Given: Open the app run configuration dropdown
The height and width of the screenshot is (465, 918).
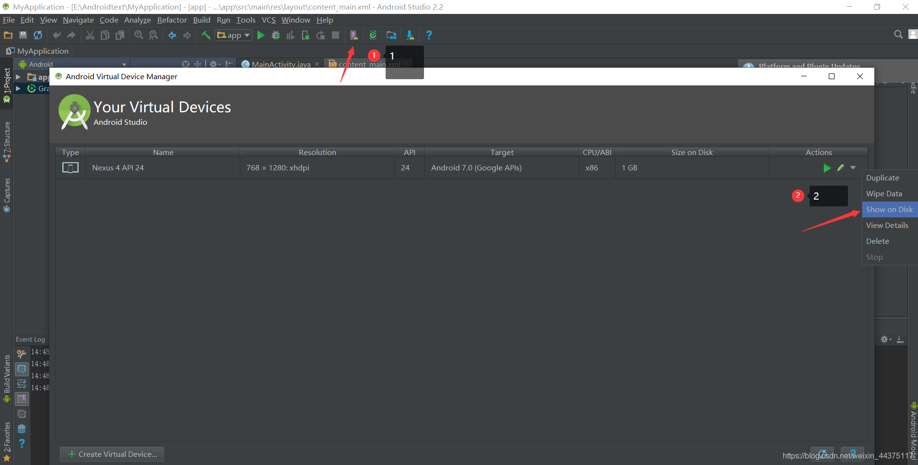Looking at the screenshot, I should 233,35.
